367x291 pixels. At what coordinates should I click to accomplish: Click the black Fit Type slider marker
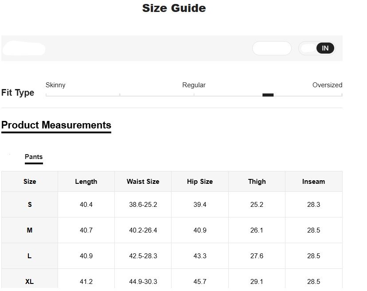click(268, 95)
